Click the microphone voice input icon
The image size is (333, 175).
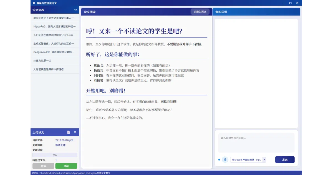point(225,160)
